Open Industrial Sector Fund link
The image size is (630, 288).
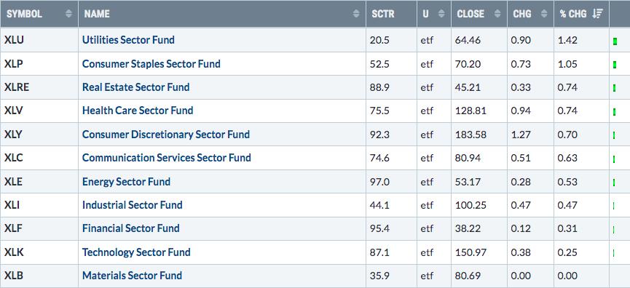[x=132, y=205]
